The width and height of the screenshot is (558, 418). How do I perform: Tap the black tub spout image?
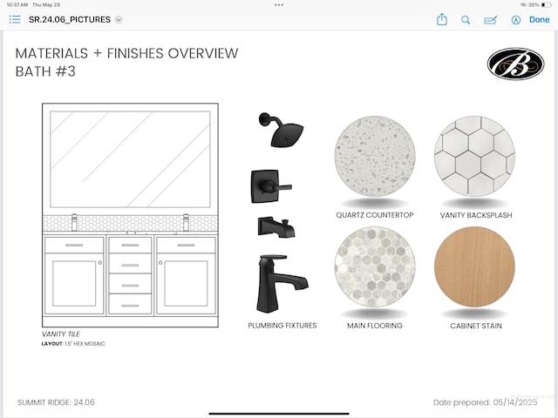[x=276, y=227]
